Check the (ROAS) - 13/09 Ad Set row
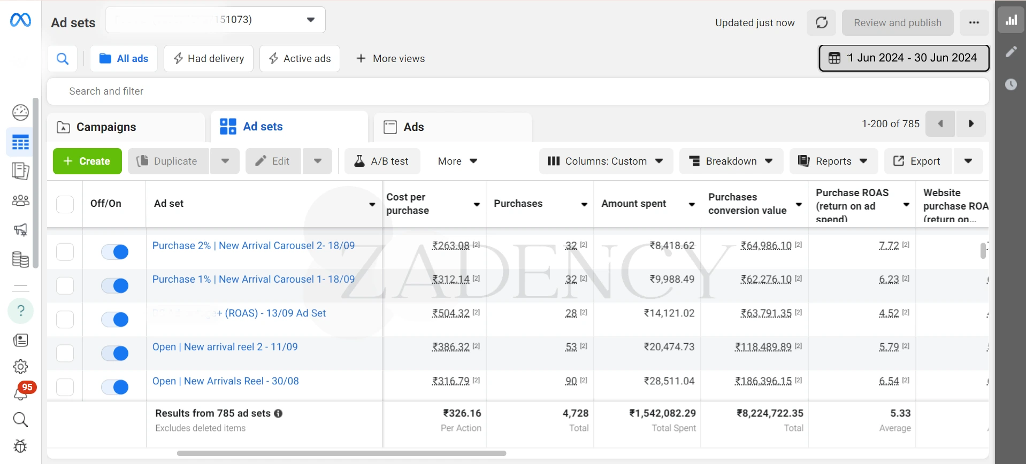1026x464 pixels. [x=65, y=319]
